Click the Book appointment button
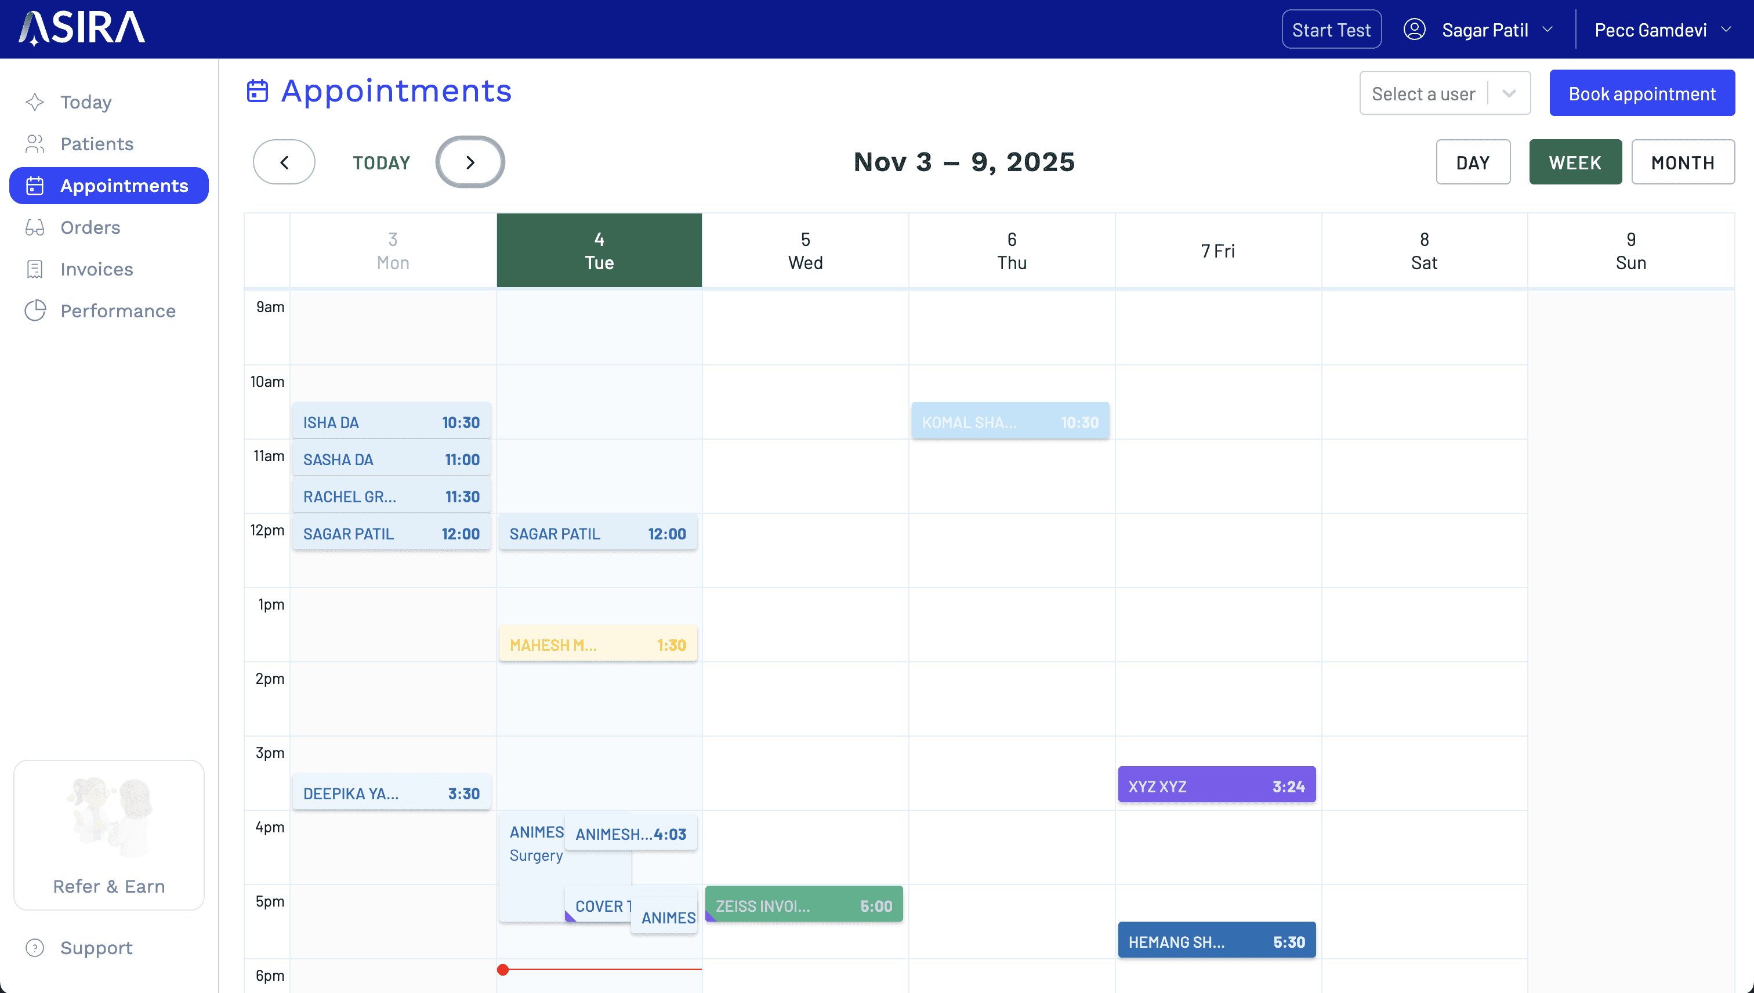The height and width of the screenshot is (993, 1754). [x=1641, y=93]
